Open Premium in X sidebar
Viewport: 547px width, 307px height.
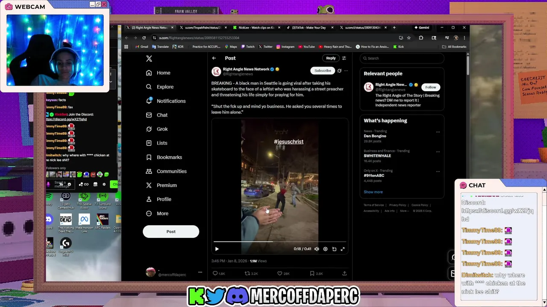pyautogui.click(x=161, y=185)
